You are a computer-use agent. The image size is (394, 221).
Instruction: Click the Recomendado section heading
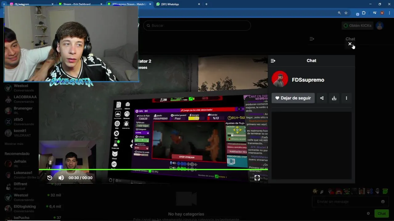pos(17,154)
